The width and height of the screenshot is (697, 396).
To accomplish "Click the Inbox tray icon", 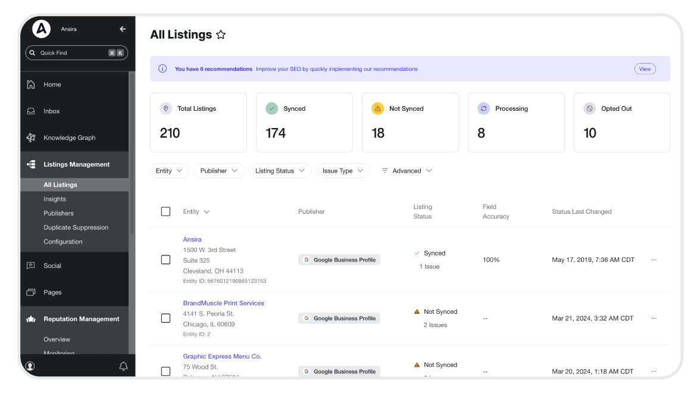I will point(31,111).
